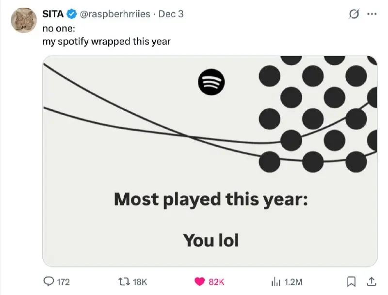The height and width of the screenshot is (295, 388).
Task: Click the tweet text "my spotify wrapped this year"
Action: click(x=107, y=42)
